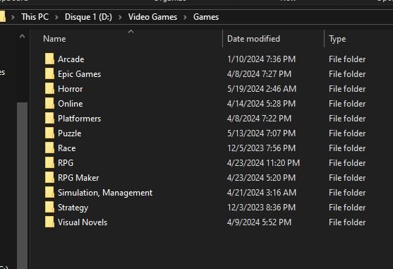The height and width of the screenshot is (269, 393).
Task: Click the Platformers folder icon
Action: point(49,118)
